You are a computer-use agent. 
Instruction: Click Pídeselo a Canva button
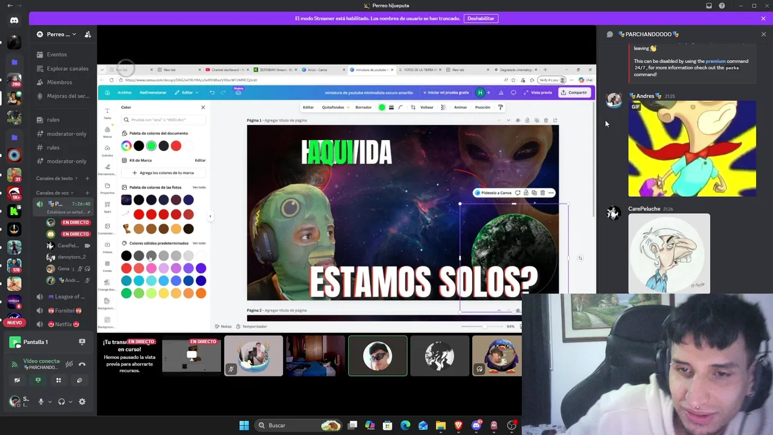coord(493,193)
